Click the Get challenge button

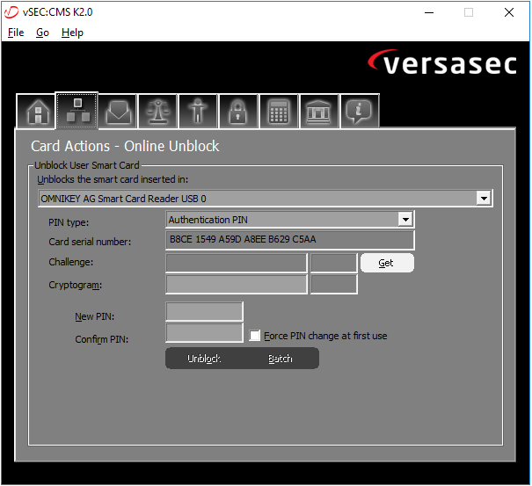387,263
